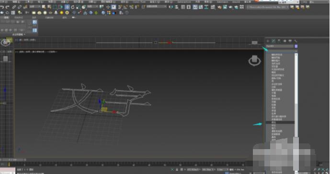
Task: Toggle the Scene Explorer button
Action: click(183, 7)
